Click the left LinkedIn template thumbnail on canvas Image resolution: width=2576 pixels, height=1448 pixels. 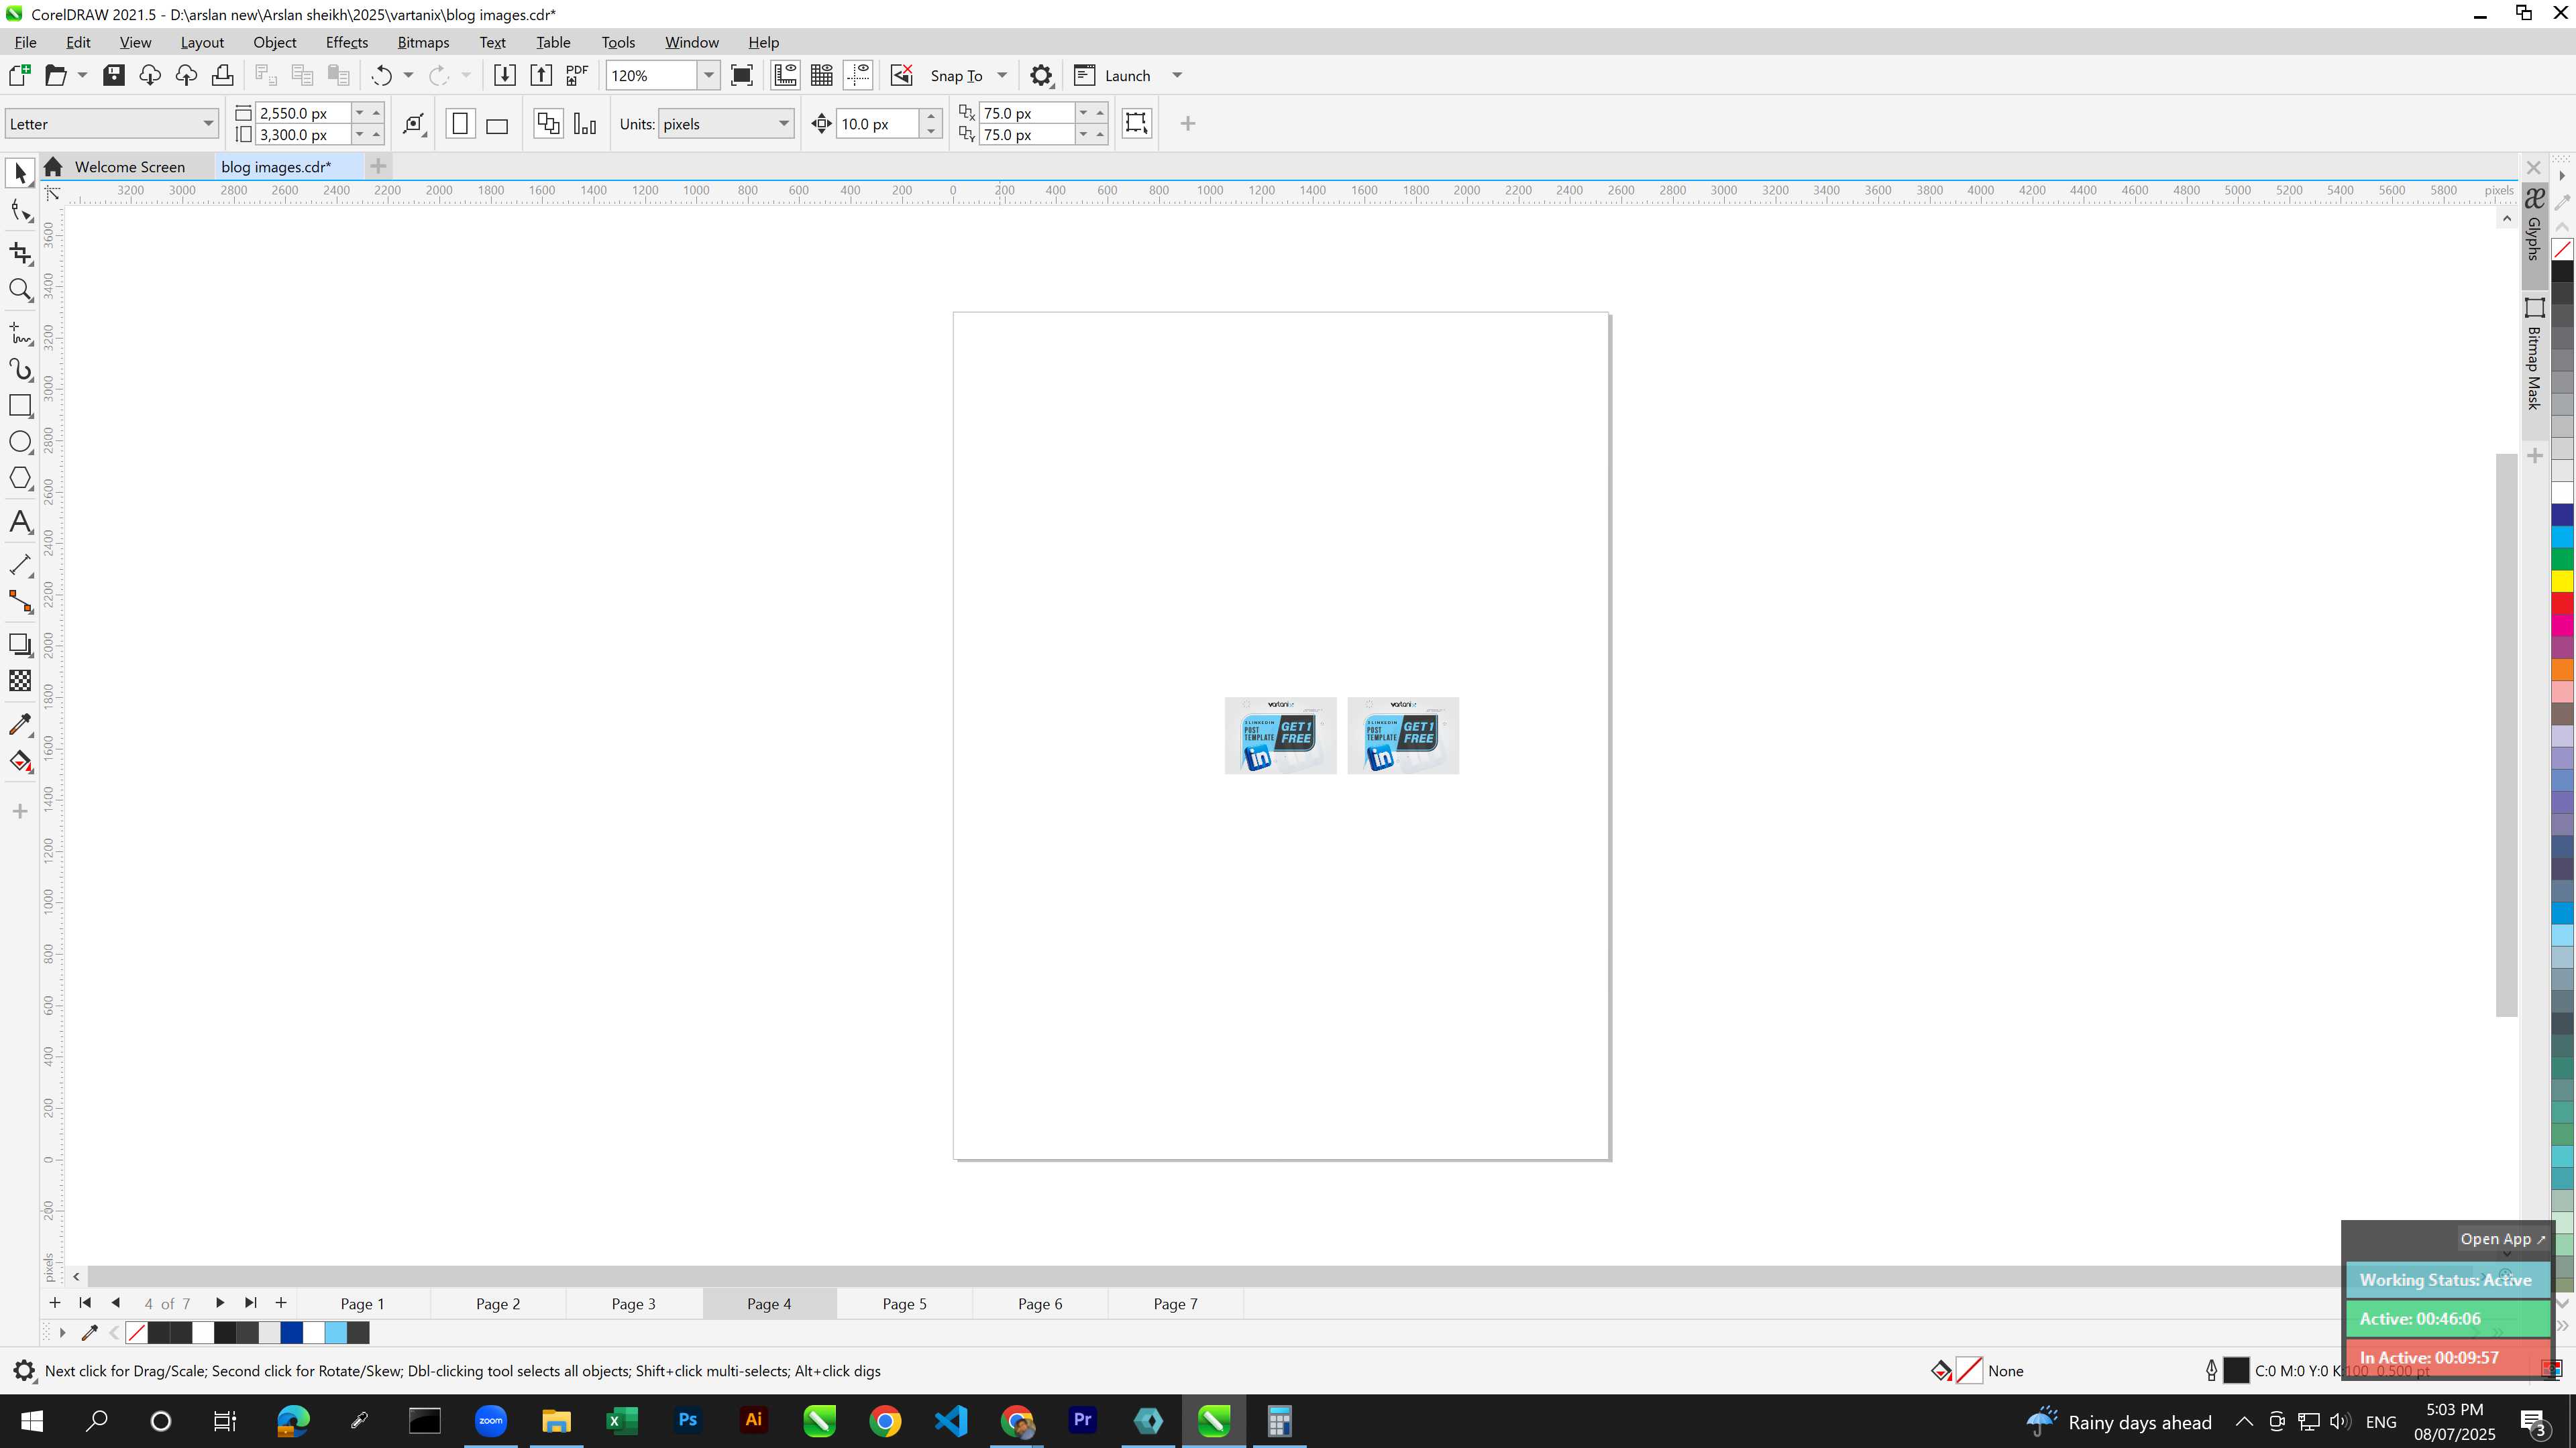(x=1280, y=735)
